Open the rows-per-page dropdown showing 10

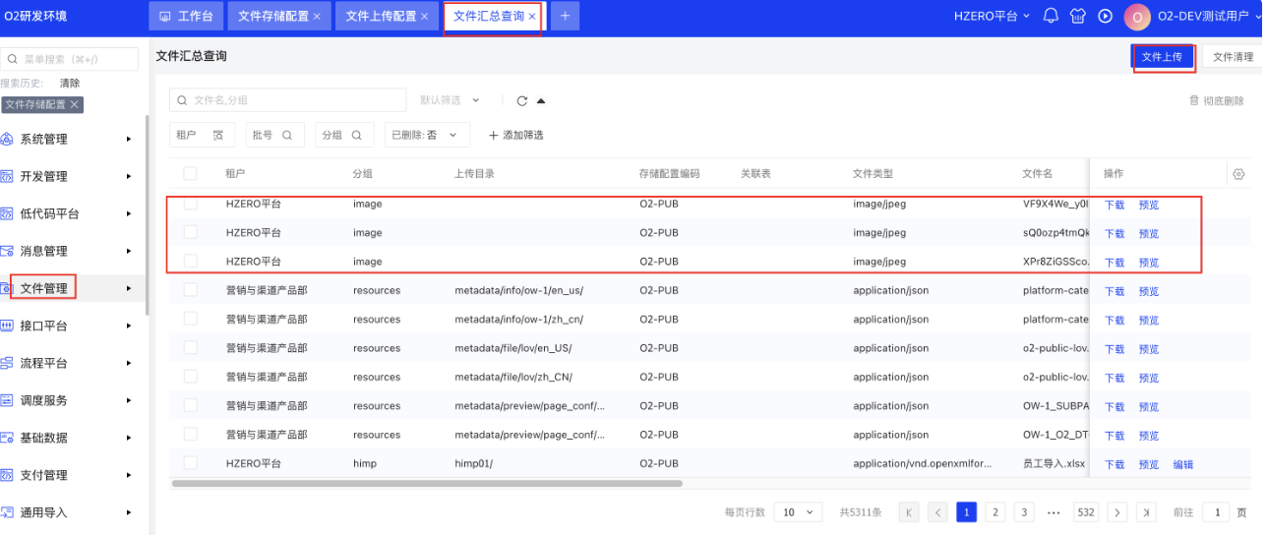798,512
